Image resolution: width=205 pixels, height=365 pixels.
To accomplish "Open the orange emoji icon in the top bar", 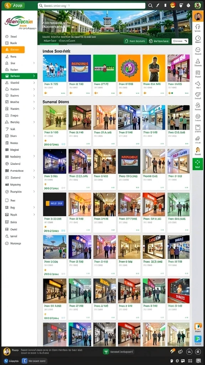I will (x=173, y=5).
